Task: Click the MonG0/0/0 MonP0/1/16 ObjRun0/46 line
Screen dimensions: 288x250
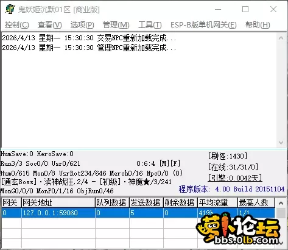Action: (x=57, y=191)
